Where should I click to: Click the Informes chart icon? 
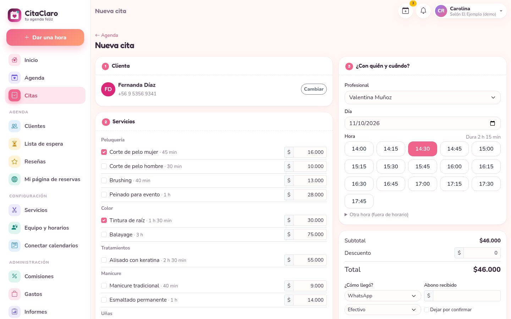(15, 312)
